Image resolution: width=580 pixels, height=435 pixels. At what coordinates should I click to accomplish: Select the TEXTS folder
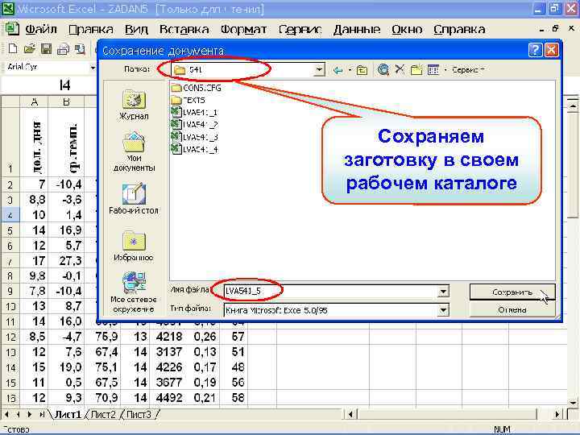pyautogui.click(x=188, y=100)
